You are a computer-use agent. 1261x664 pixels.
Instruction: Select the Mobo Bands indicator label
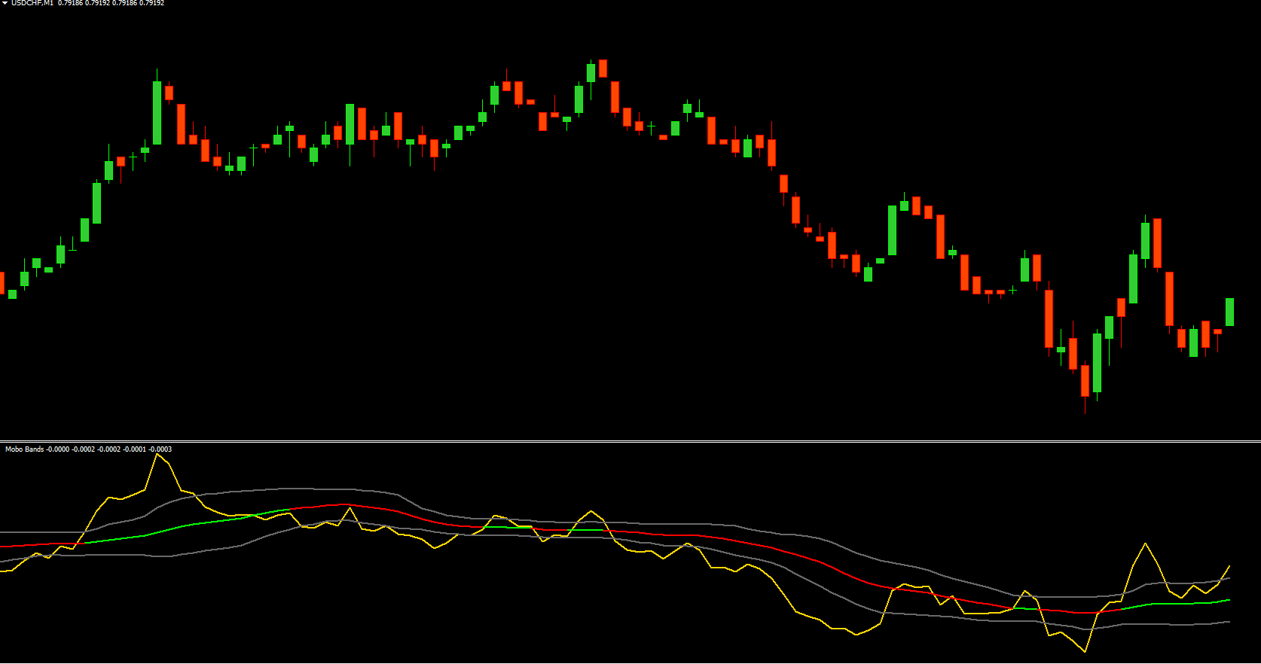point(24,449)
